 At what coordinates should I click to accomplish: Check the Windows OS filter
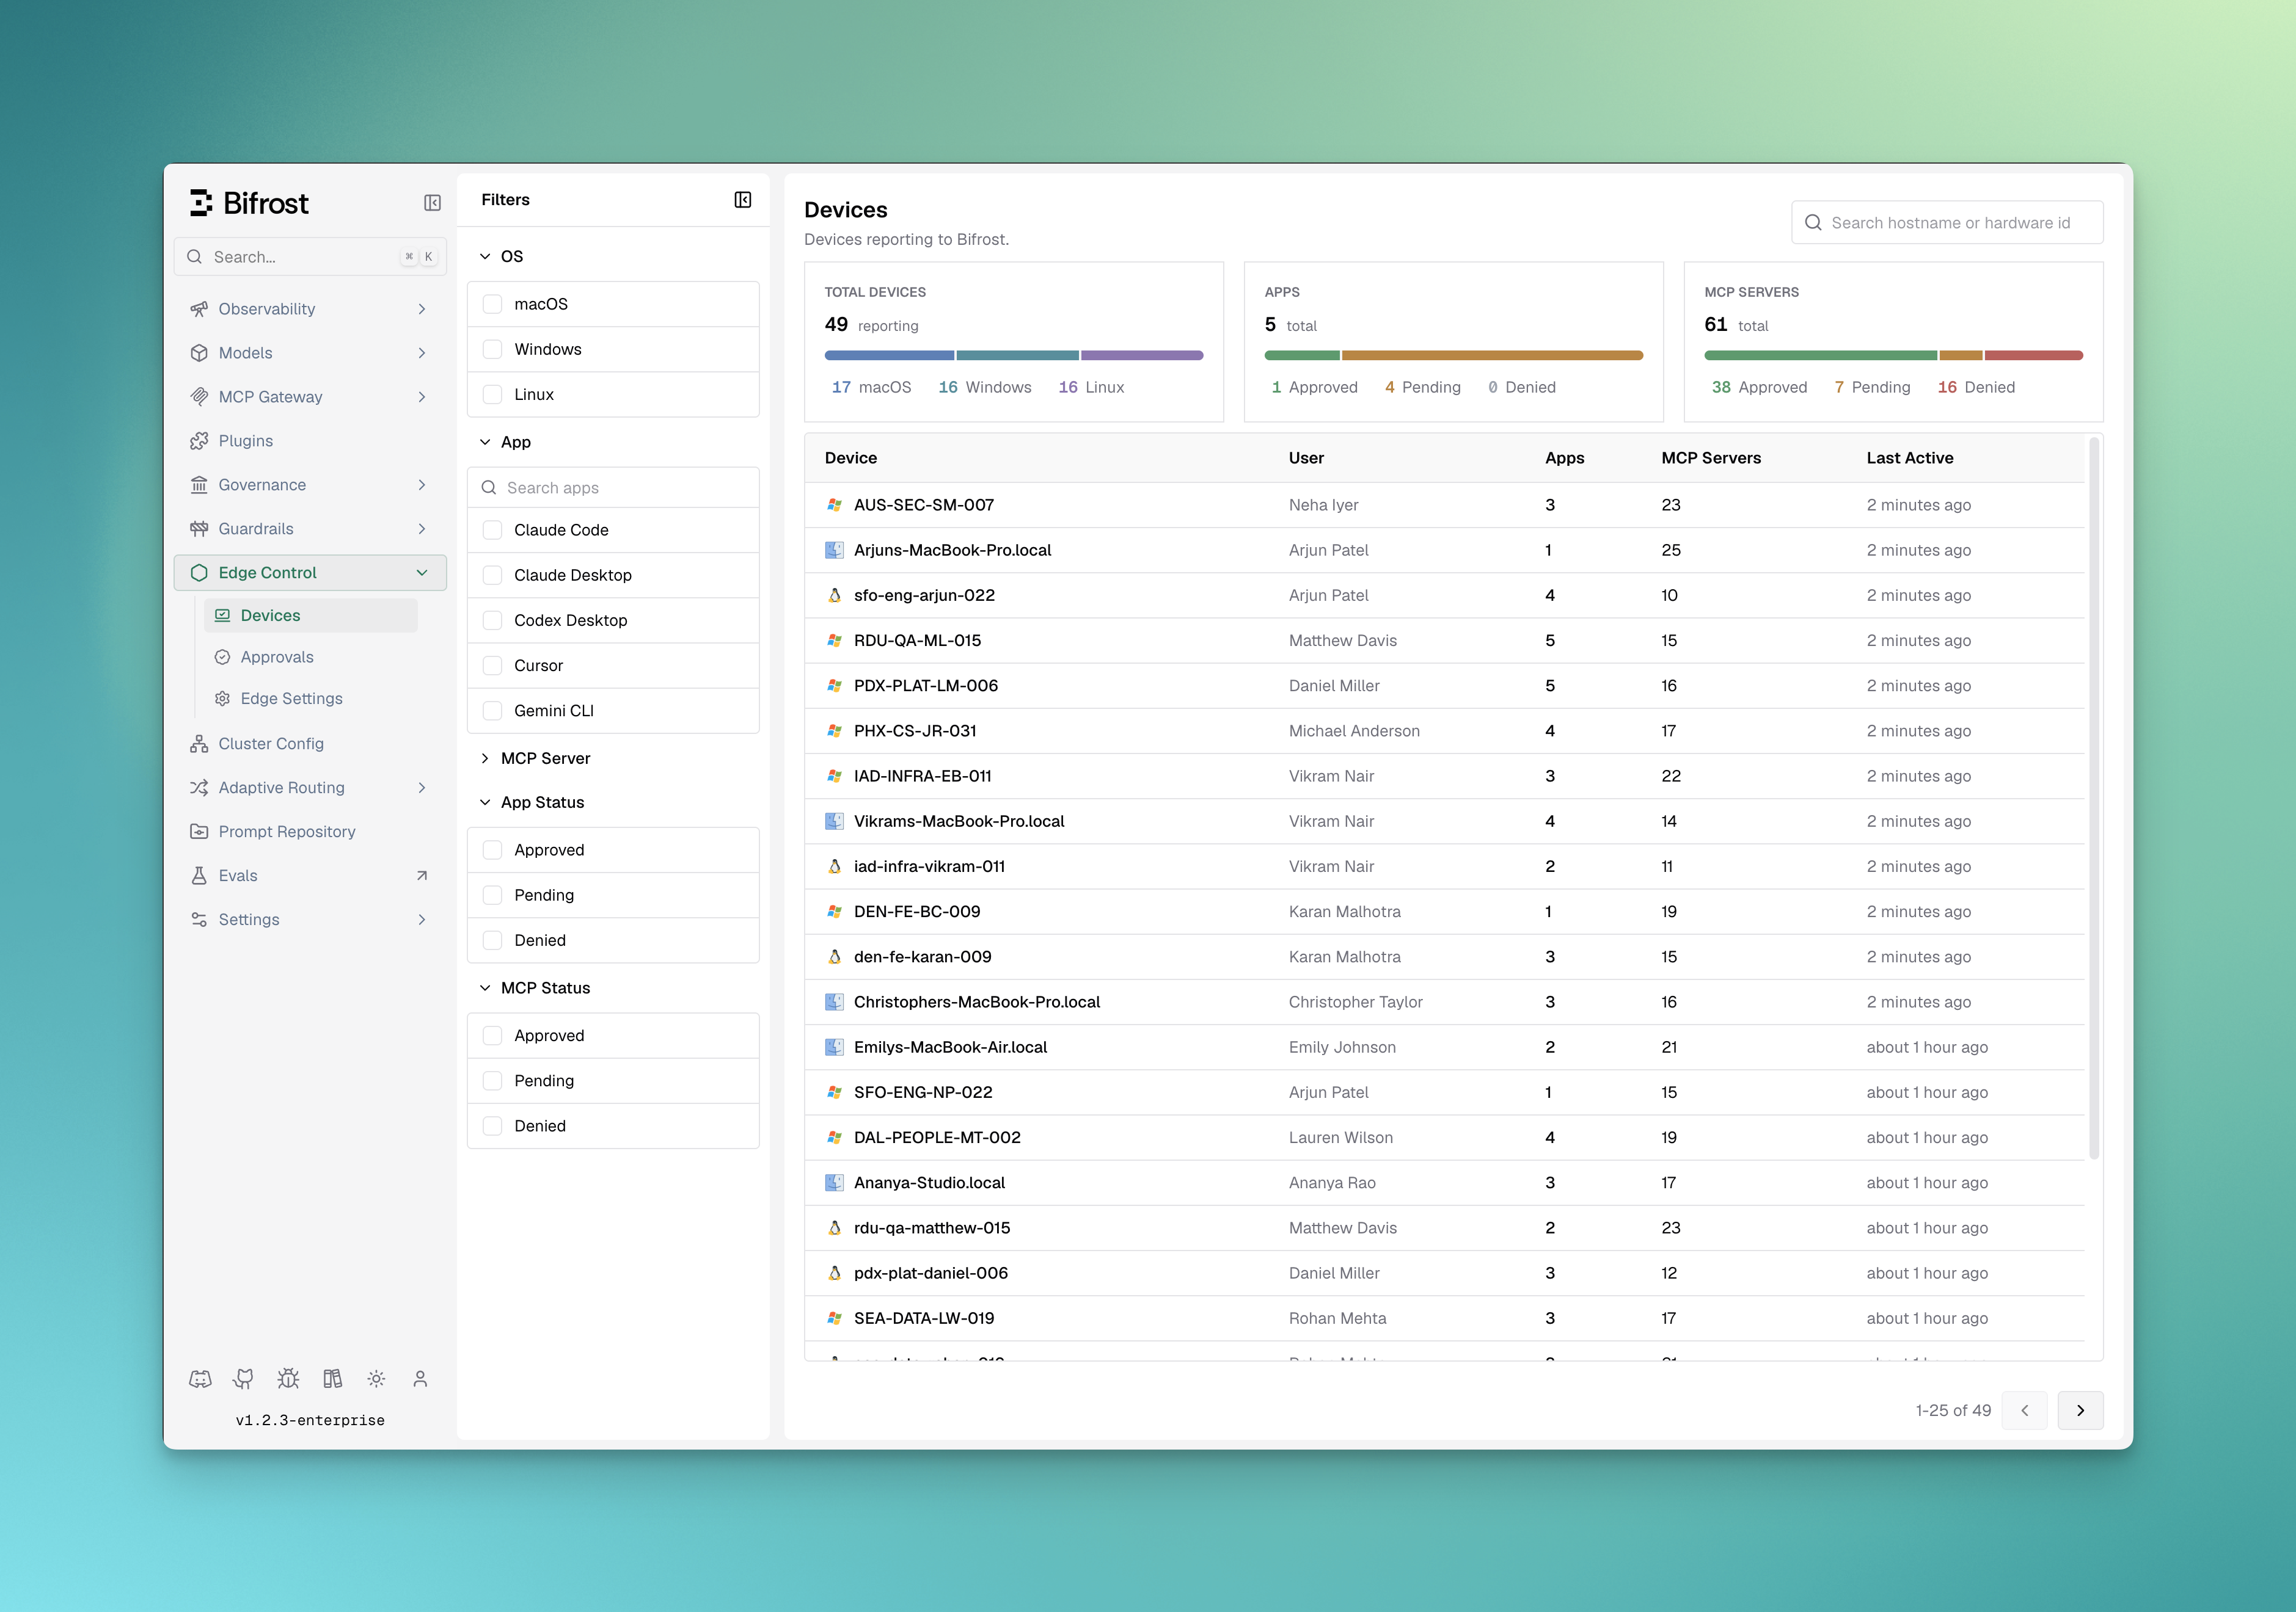pyautogui.click(x=492, y=349)
